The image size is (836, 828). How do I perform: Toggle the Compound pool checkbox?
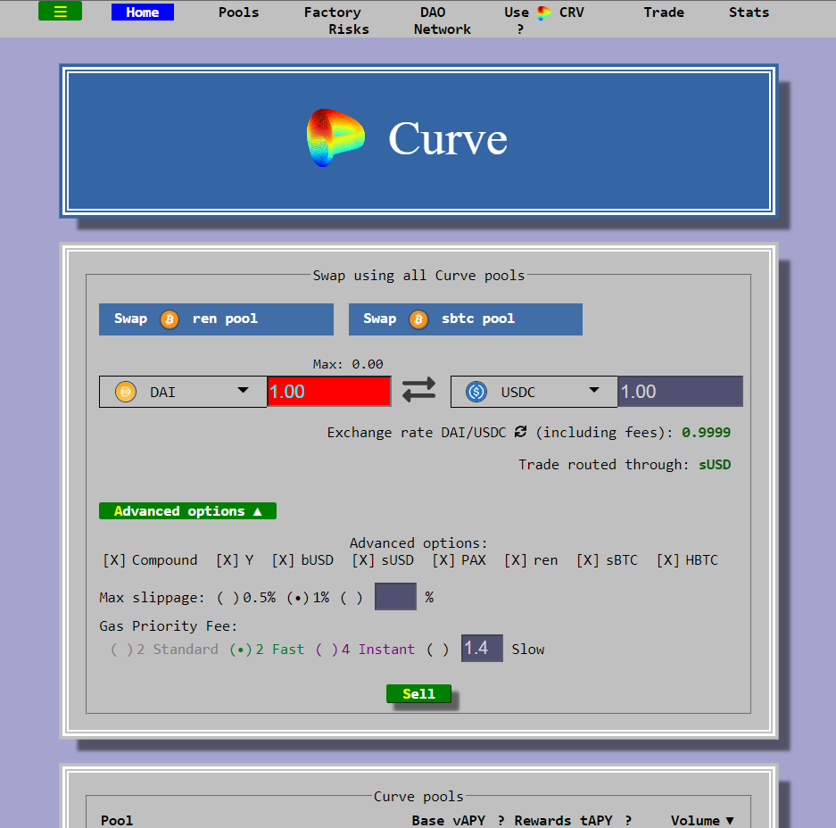click(114, 559)
